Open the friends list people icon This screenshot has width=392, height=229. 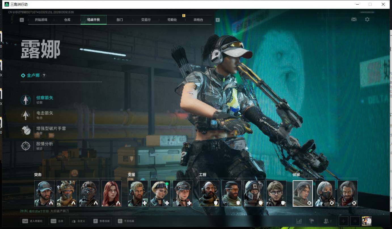[x=327, y=221]
